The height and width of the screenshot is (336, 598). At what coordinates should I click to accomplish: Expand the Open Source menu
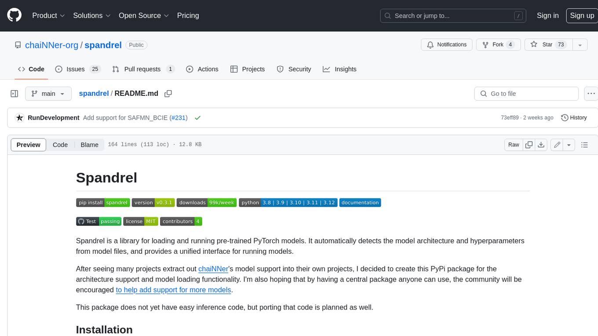[x=144, y=15]
